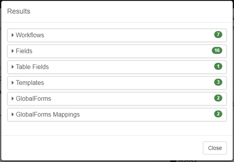Open the GlobalForms label
234x162 pixels.
33,99
